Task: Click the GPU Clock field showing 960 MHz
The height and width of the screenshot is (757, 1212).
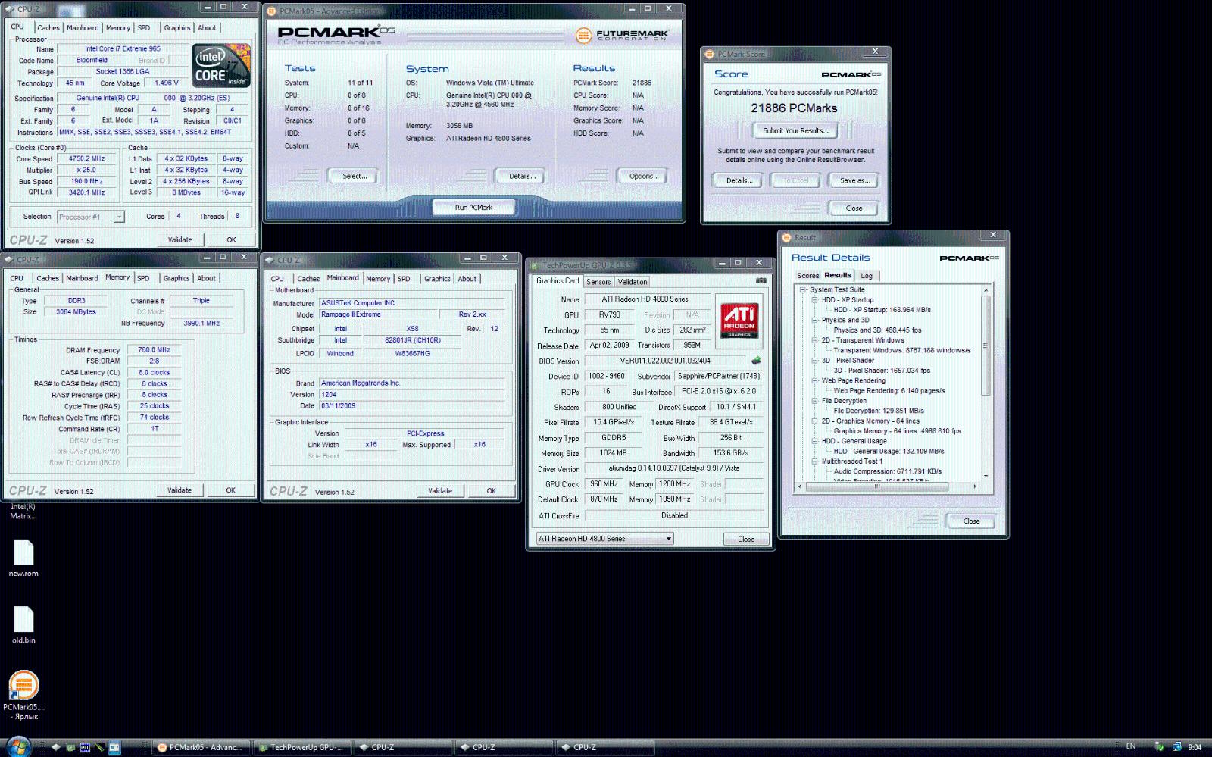Action: [x=603, y=483]
